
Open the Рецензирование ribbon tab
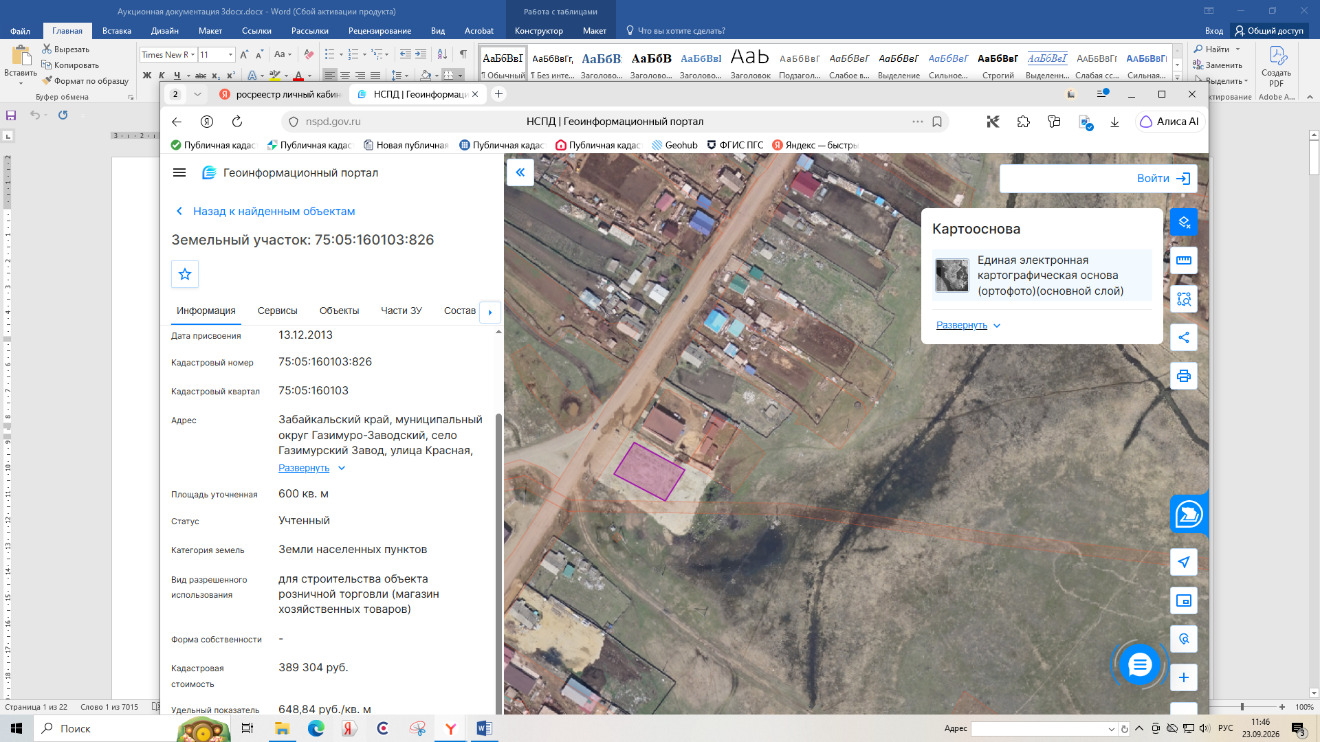[379, 31]
